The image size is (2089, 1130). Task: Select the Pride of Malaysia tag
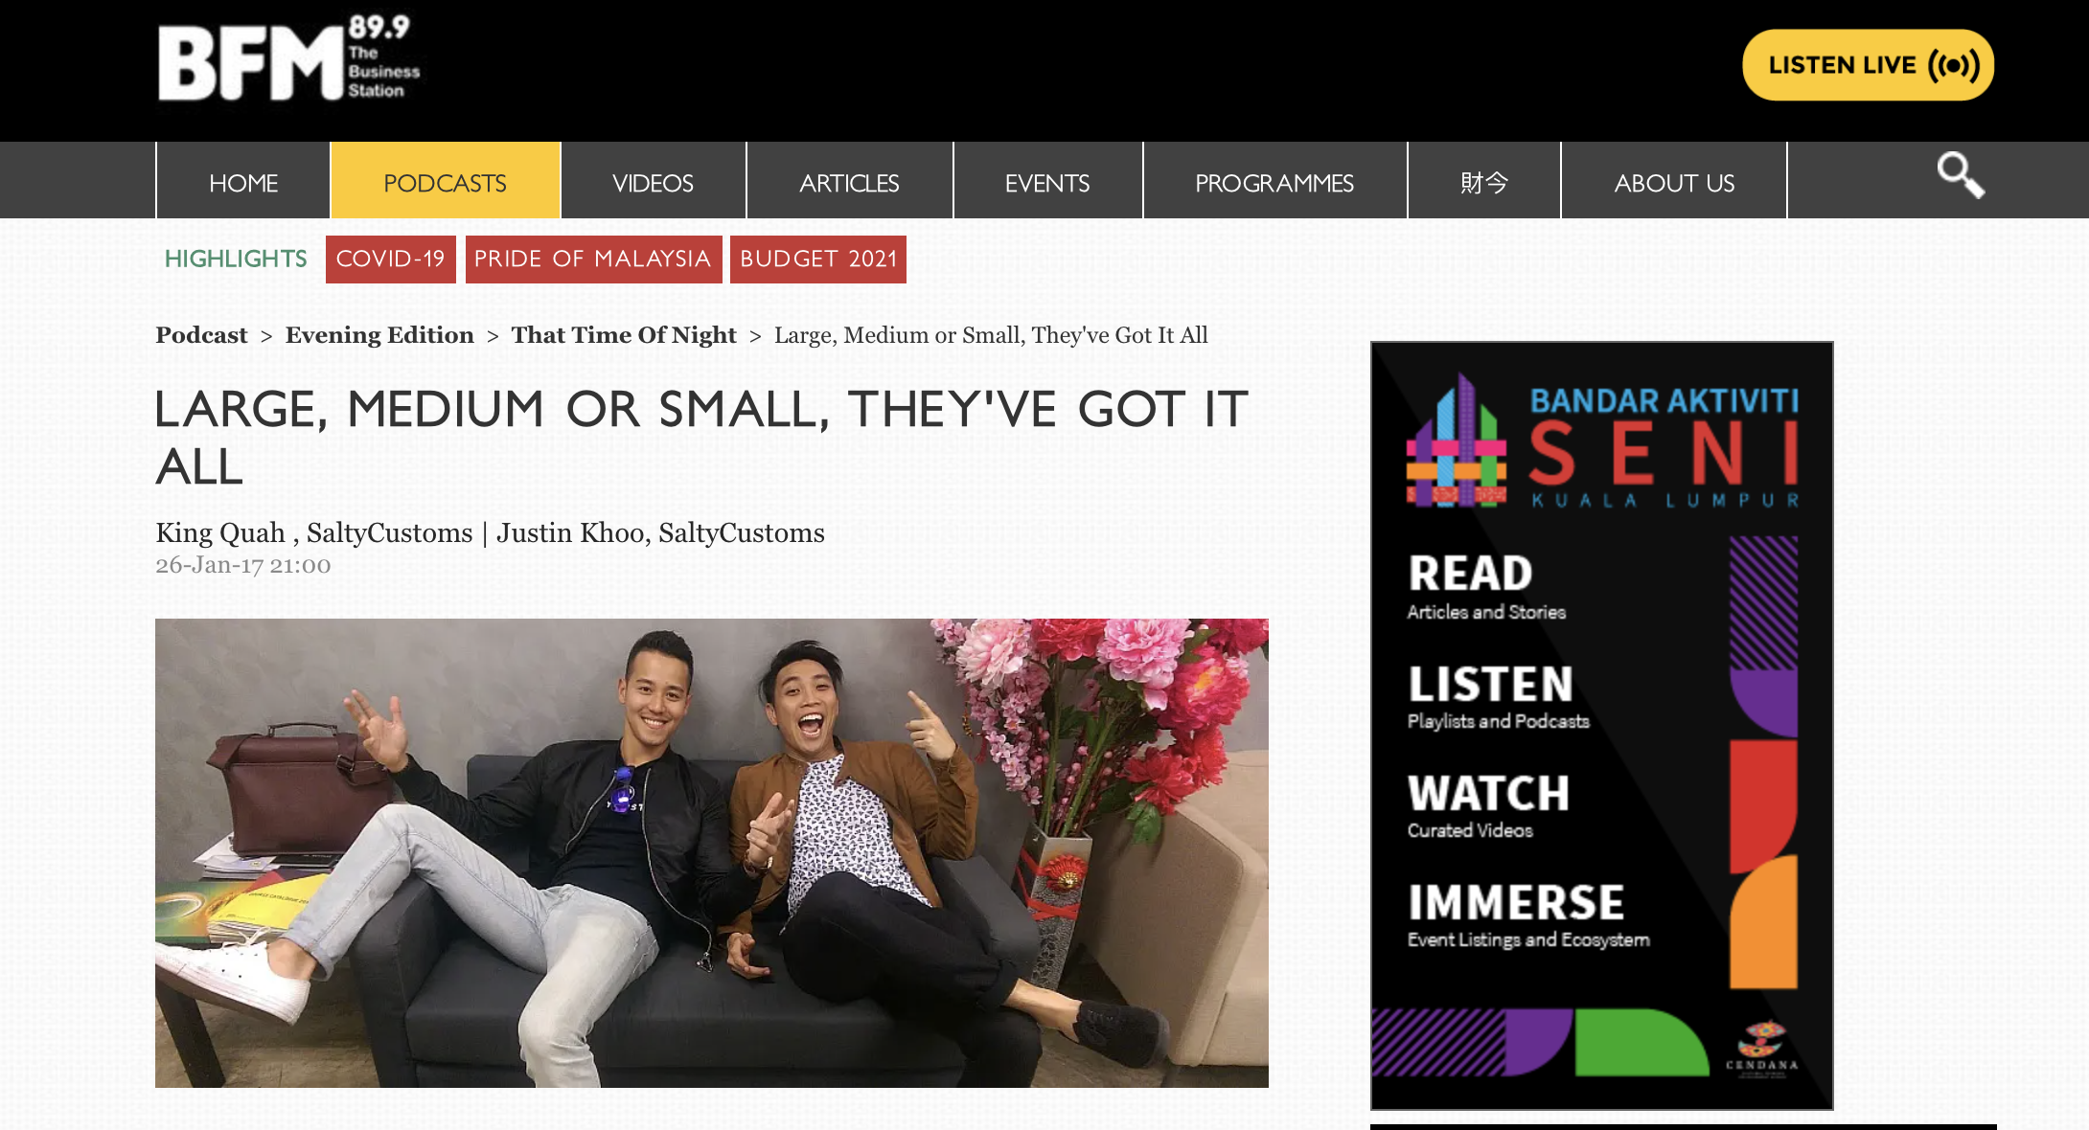click(593, 260)
